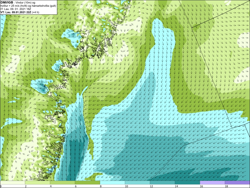Click the 4–6 m/s green legend swatch
250x188 pixels.
62,183
